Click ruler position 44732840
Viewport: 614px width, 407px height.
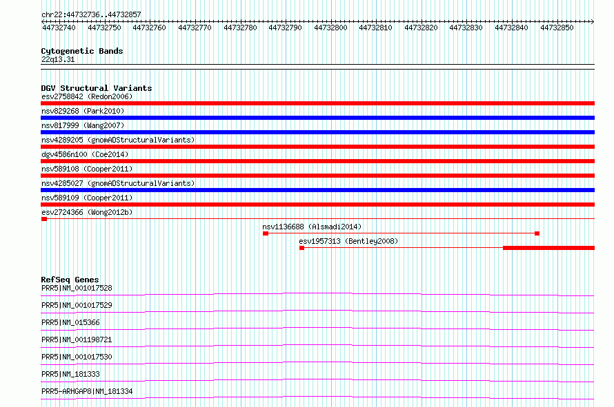(x=511, y=28)
